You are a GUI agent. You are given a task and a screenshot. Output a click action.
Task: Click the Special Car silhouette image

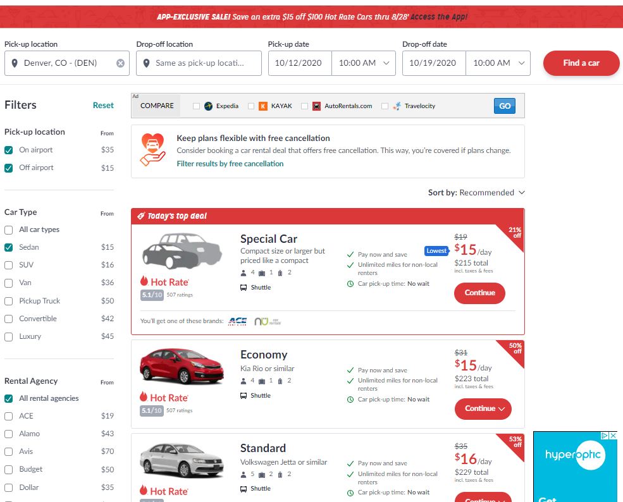182,252
